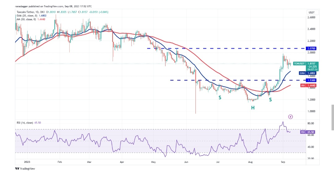The height and width of the screenshot is (174, 334).
Task: Click the 2023 date axis label
Action: click(27, 162)
